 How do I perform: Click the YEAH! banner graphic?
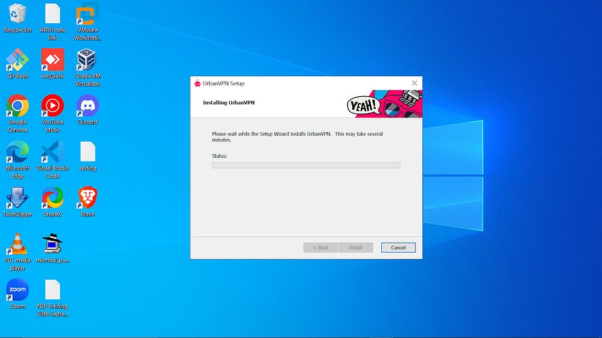tap(385, 104)
